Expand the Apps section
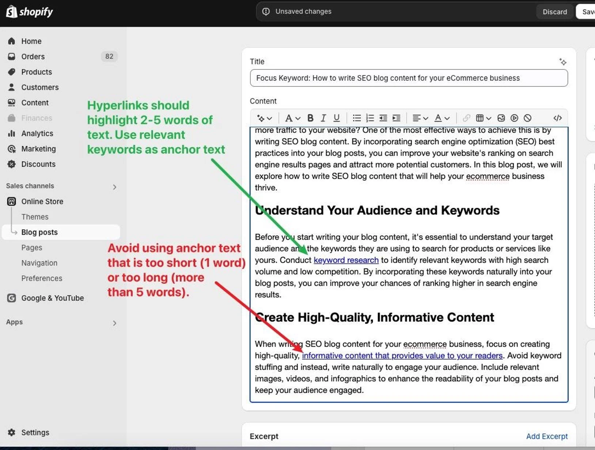This screenshot has width=595, height=450. 114,323
